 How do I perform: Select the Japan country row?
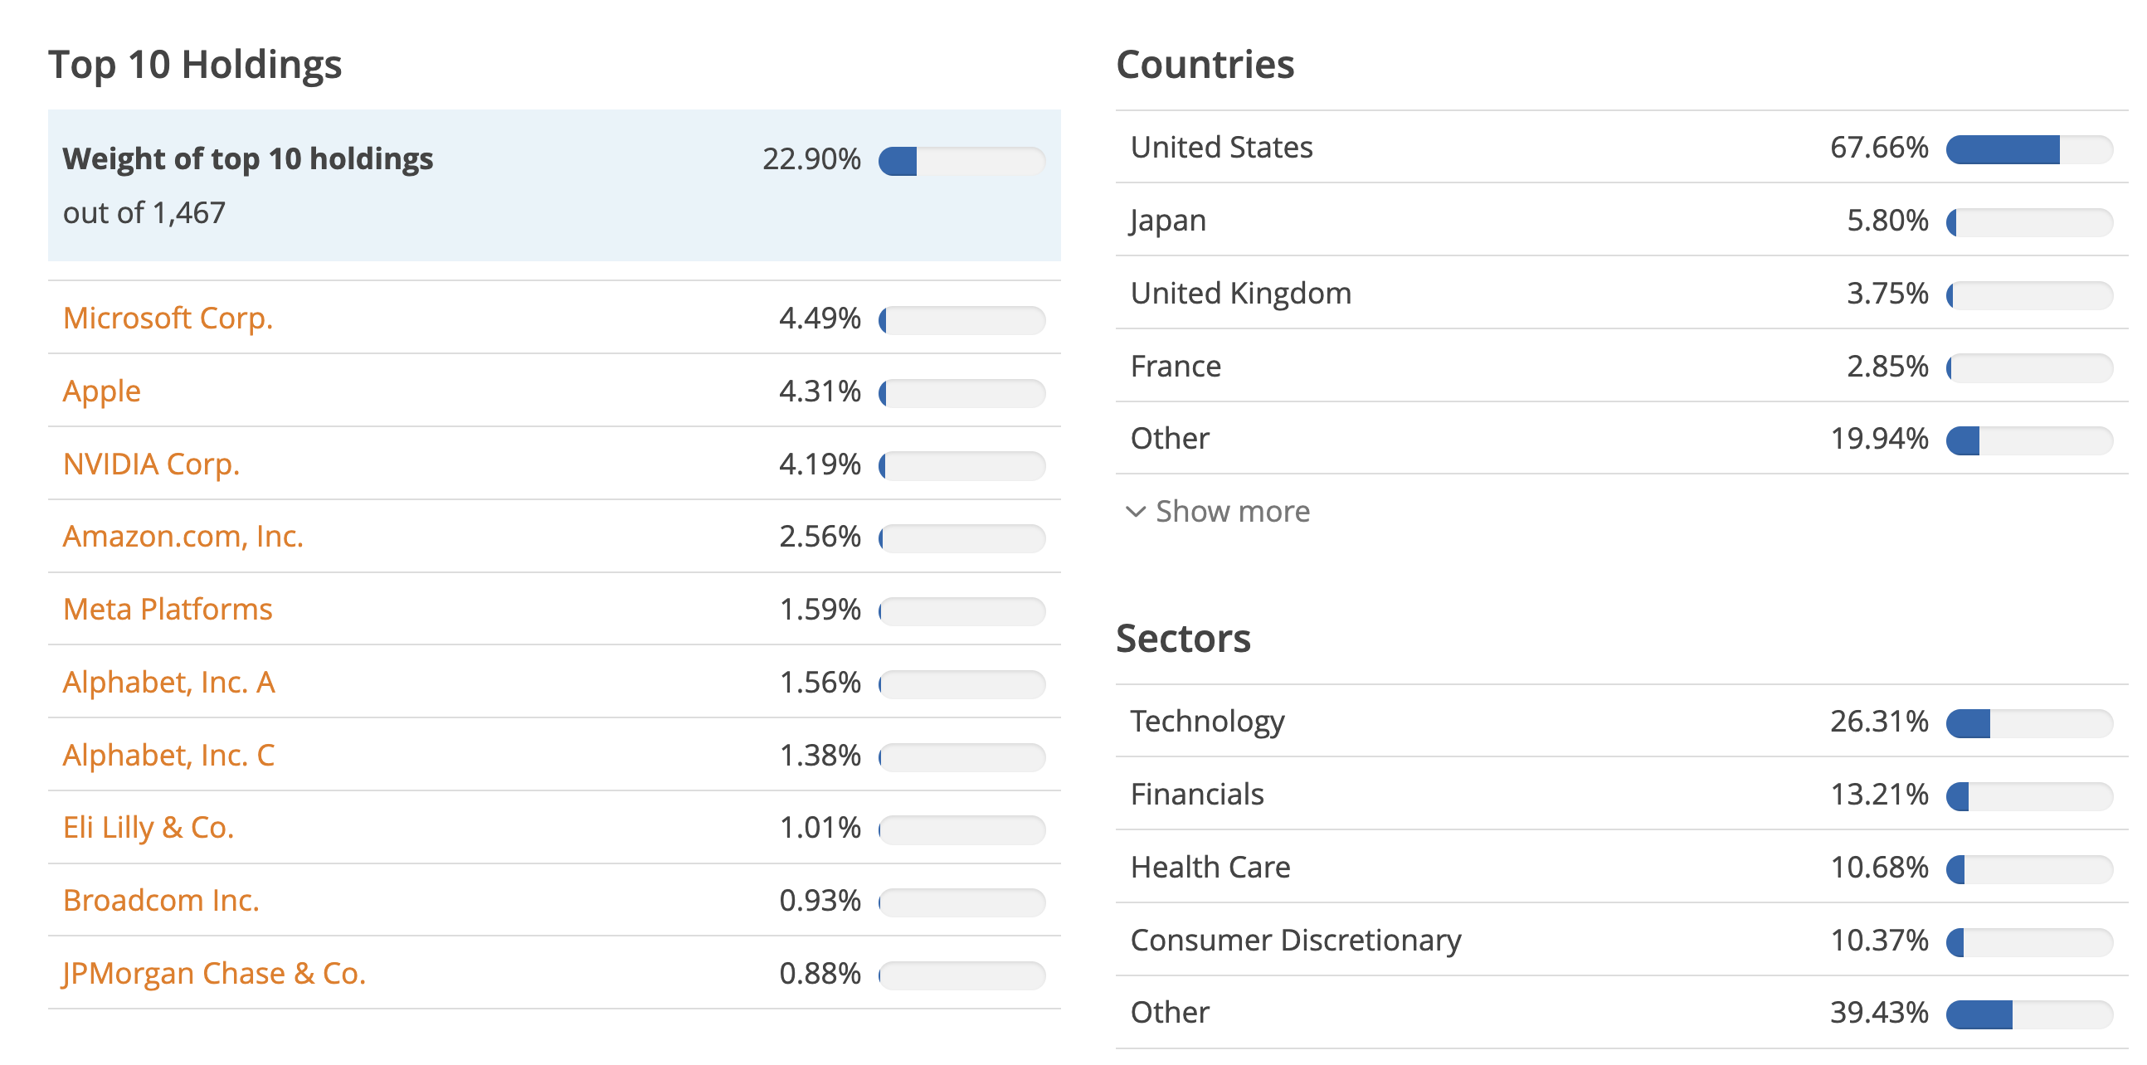1167,220
